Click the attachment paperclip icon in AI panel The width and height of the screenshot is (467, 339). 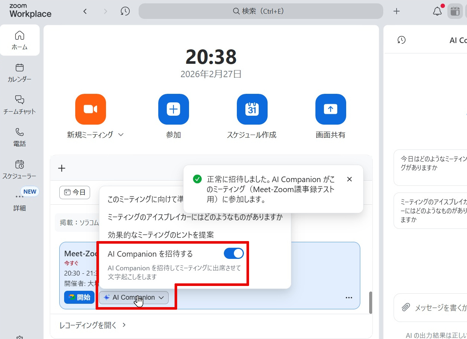point(406,307)
